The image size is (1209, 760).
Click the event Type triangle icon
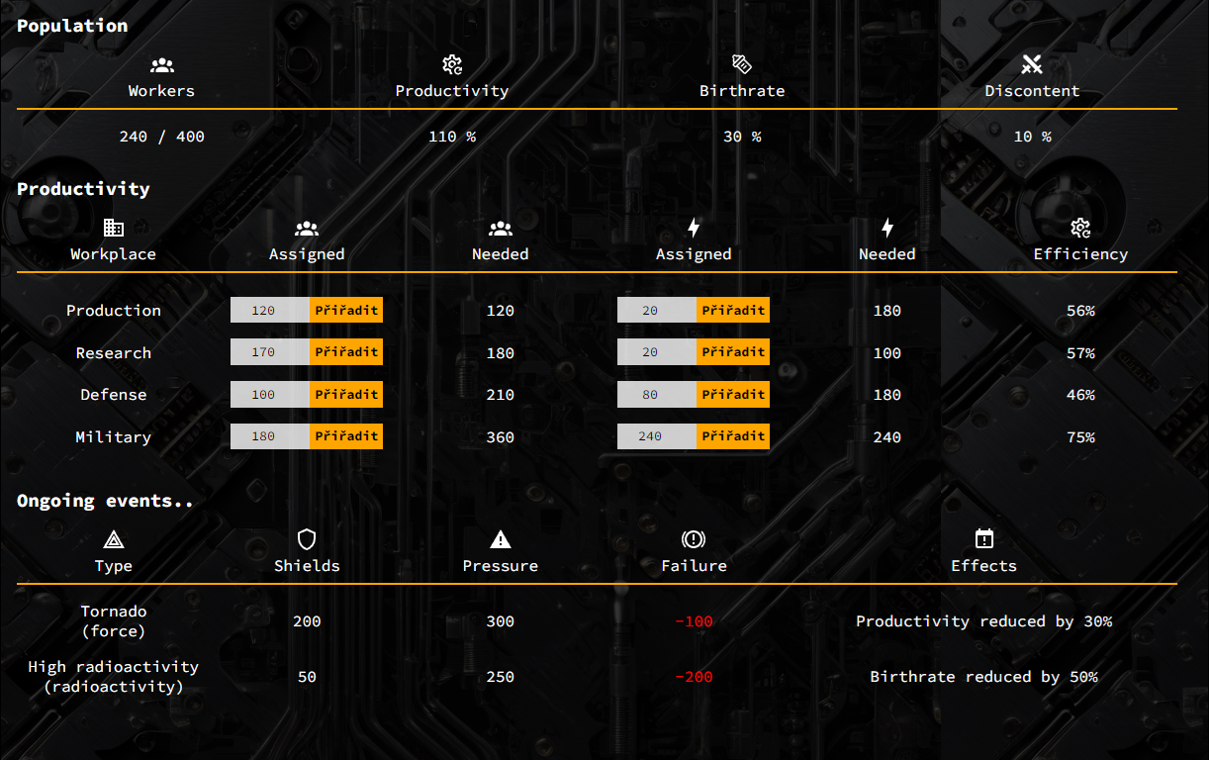(x=113, y=539)
